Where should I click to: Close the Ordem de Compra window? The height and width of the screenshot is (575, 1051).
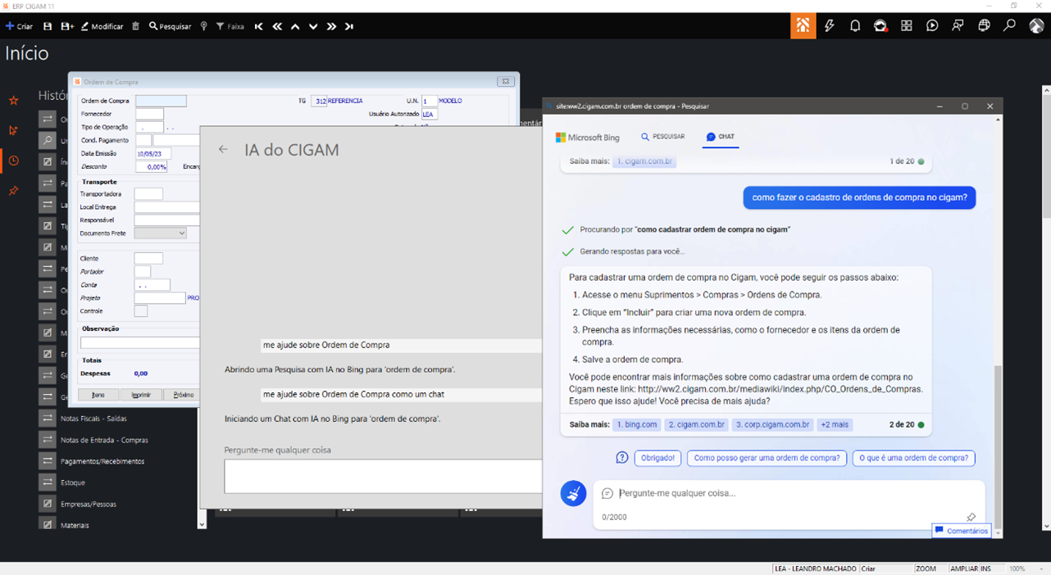point(506,81)
